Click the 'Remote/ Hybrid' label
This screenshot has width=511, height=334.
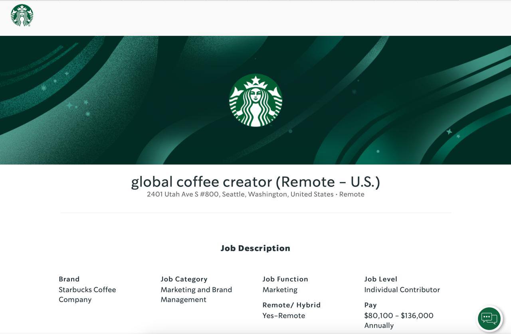(x=291, y=305)
